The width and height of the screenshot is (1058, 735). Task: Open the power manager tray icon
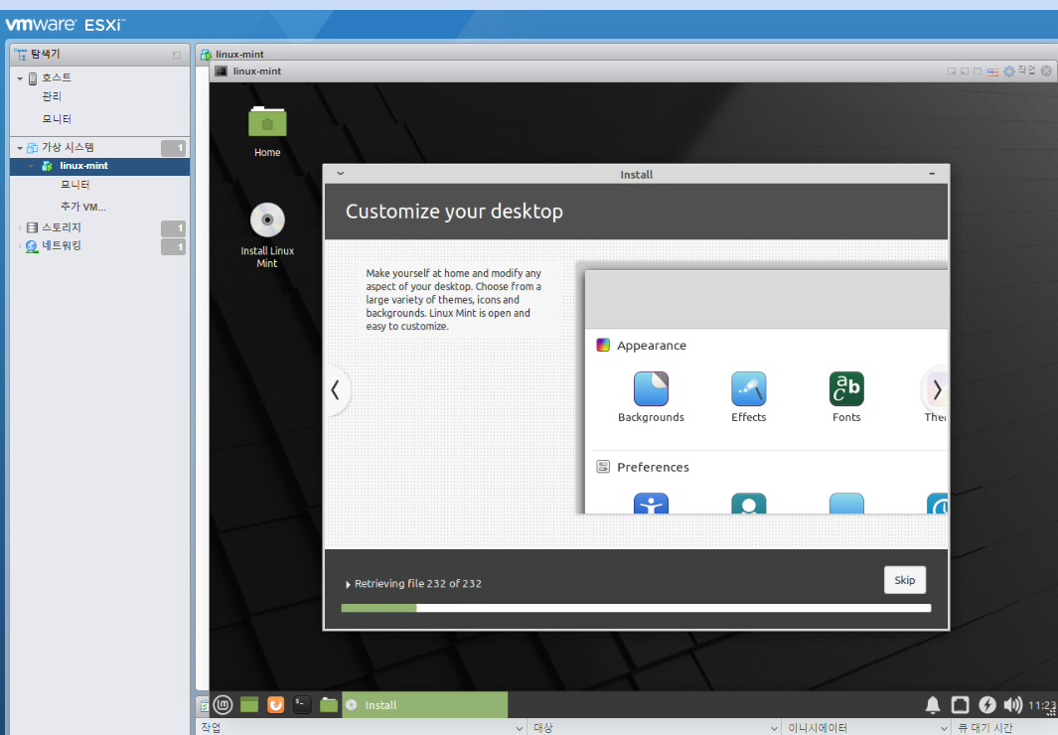[x=987, y=705]
